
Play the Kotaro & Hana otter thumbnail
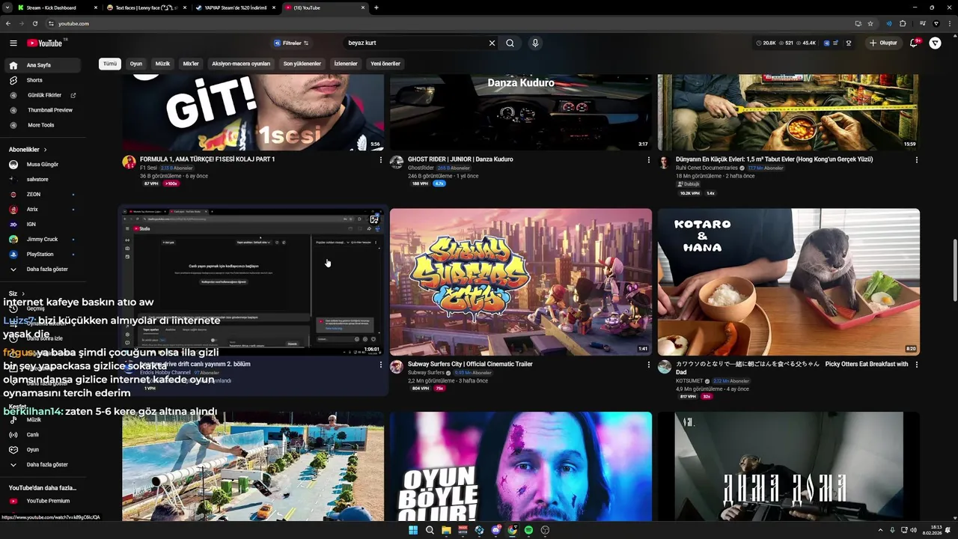tap(788, 281)
